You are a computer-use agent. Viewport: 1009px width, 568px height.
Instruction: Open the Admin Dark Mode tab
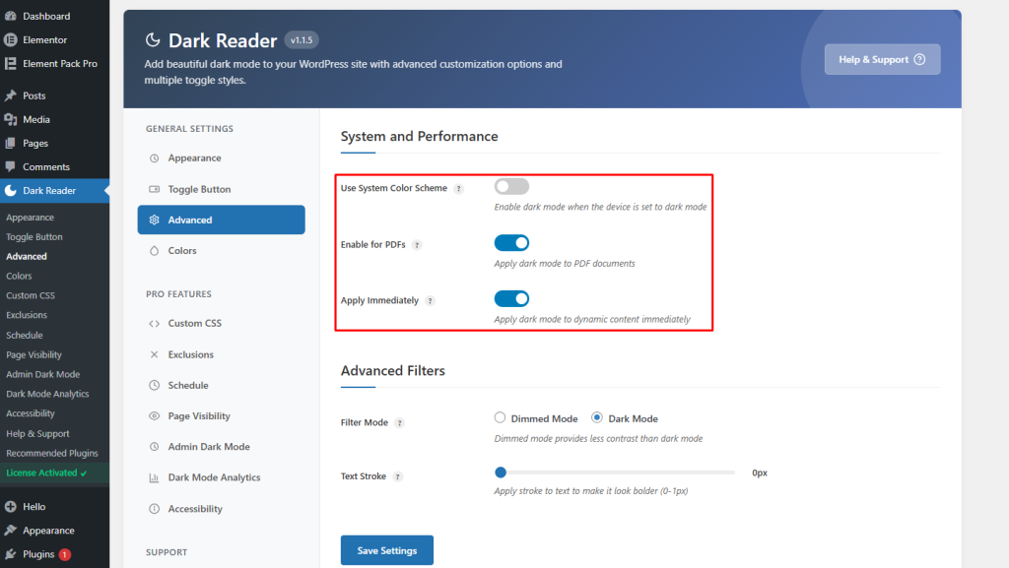coord(222,447)
